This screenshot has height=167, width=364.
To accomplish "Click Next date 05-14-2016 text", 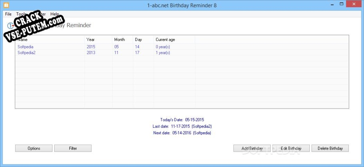I will (182, 133).
